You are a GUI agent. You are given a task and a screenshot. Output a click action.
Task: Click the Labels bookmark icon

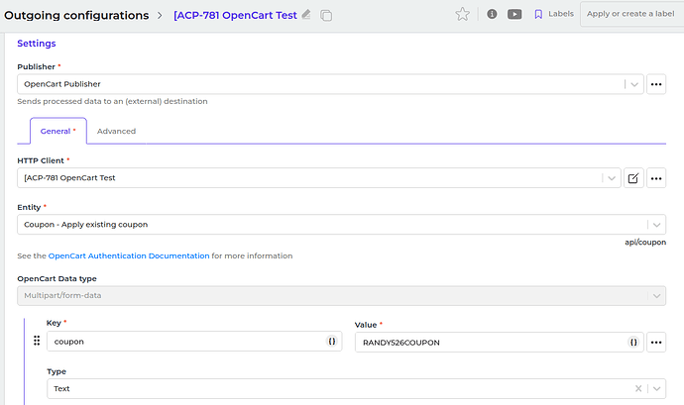coord(538,14)
